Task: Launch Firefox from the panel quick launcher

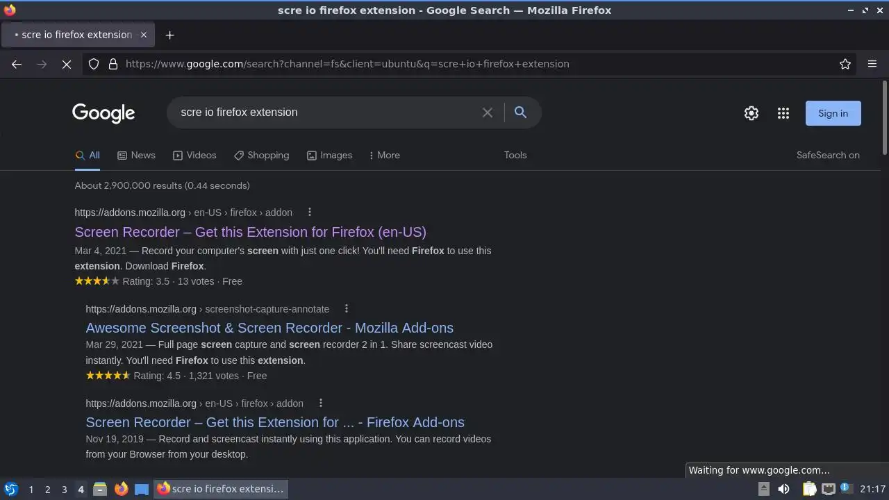Action: pyautogui.click(x=121, y=489)
